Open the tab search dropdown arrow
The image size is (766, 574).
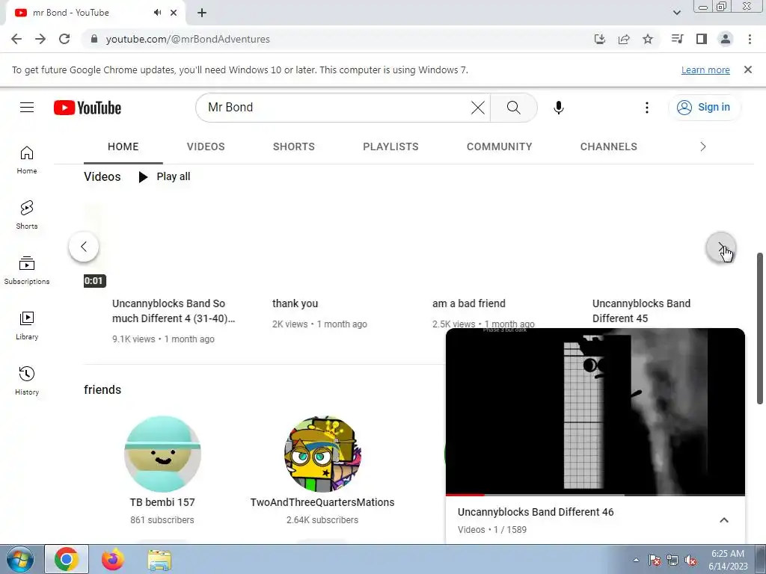(x=676, y=13)
